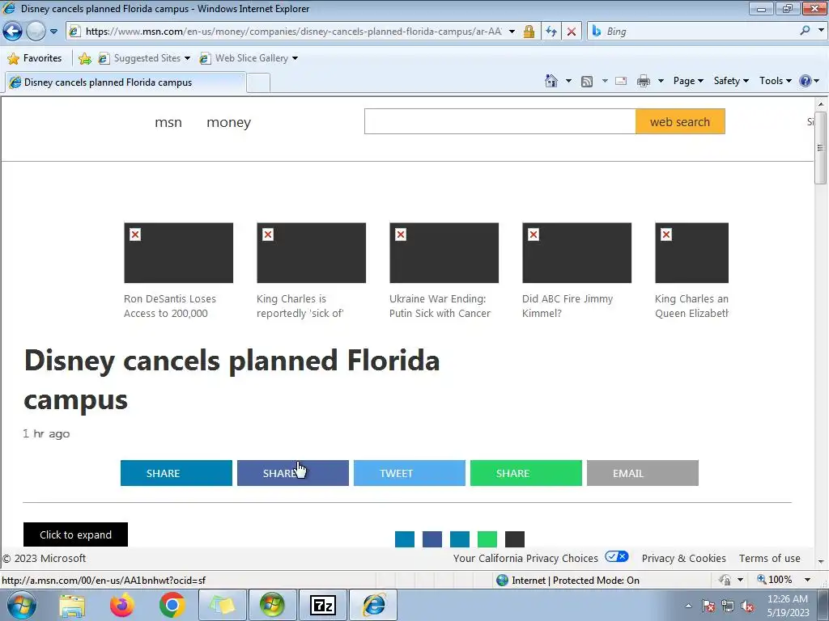Click the first teal share square icon

[405, 539]
